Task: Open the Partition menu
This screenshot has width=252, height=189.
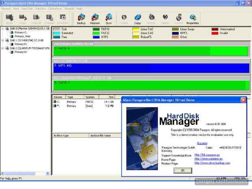Action: (x=41, y=9)
